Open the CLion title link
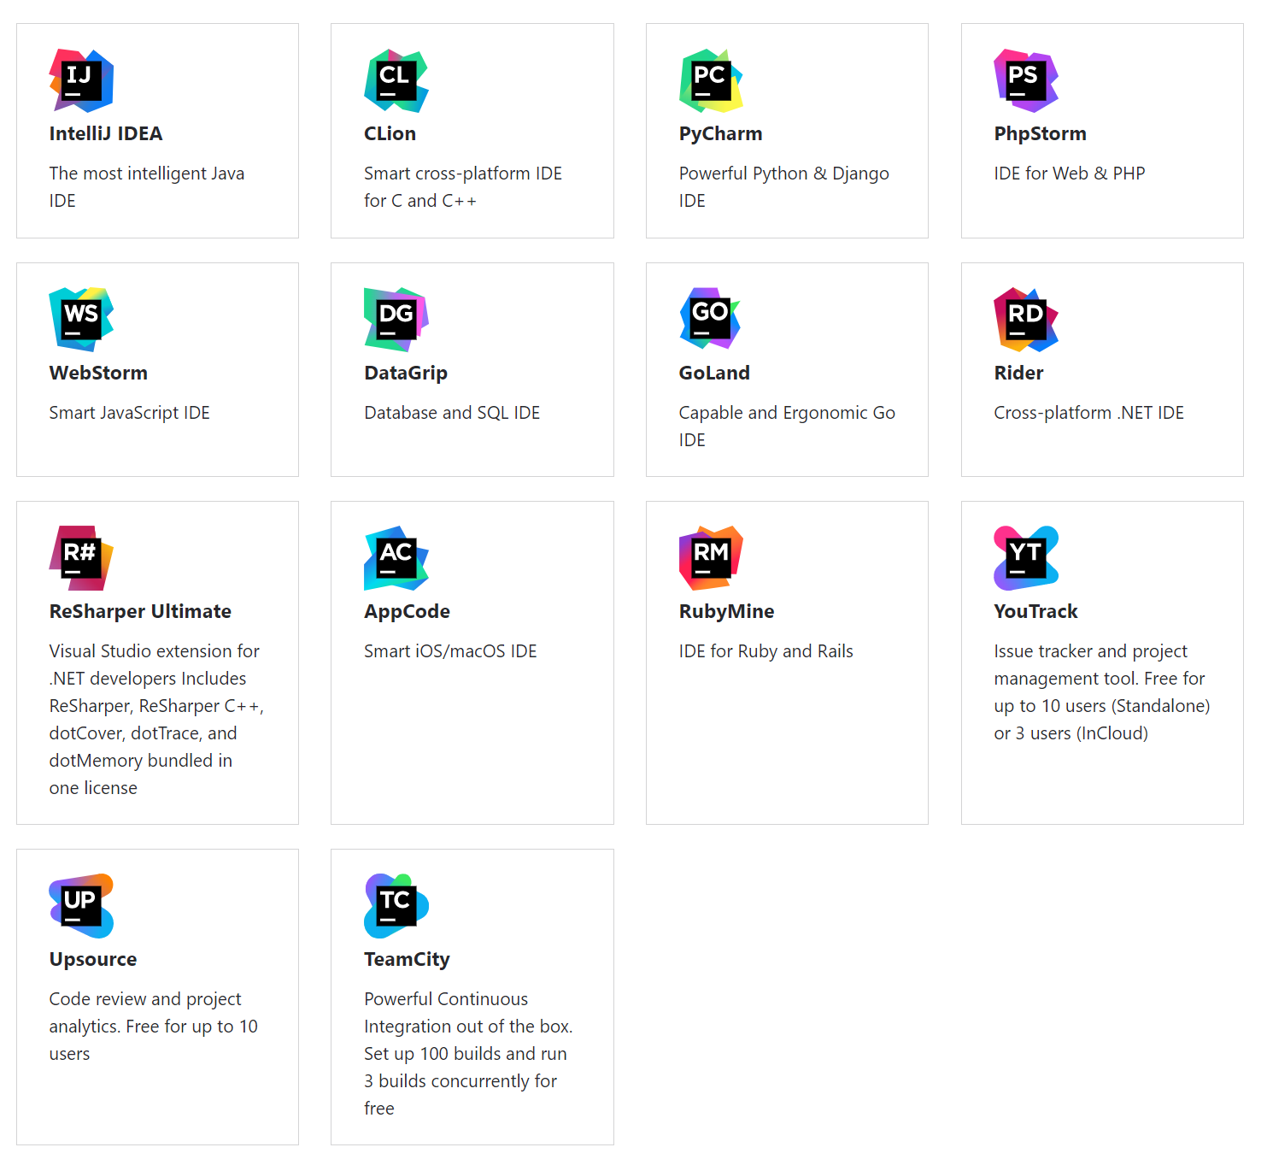The width and height of the screenshot is (1267, 1165). [390, 133]
